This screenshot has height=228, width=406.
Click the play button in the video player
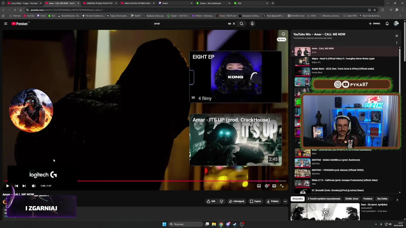[8, 186]
